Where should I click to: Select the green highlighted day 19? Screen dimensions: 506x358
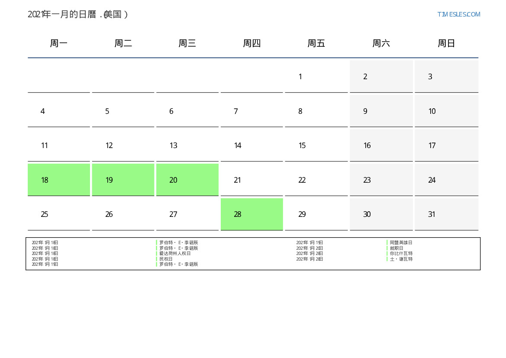pos(123,180)
